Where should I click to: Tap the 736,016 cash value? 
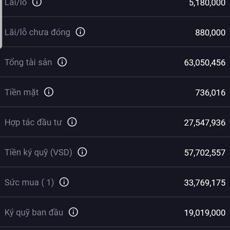(210, 93)
